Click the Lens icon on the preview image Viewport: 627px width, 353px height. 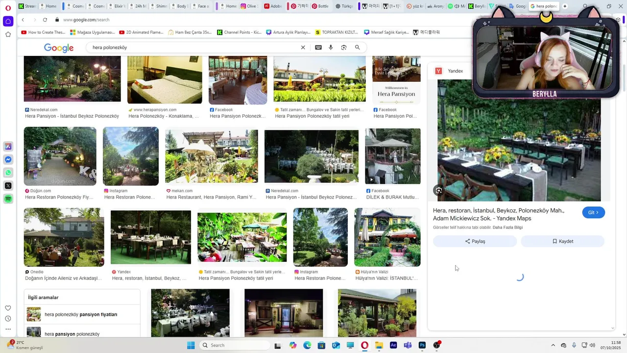tap(439, 190)
